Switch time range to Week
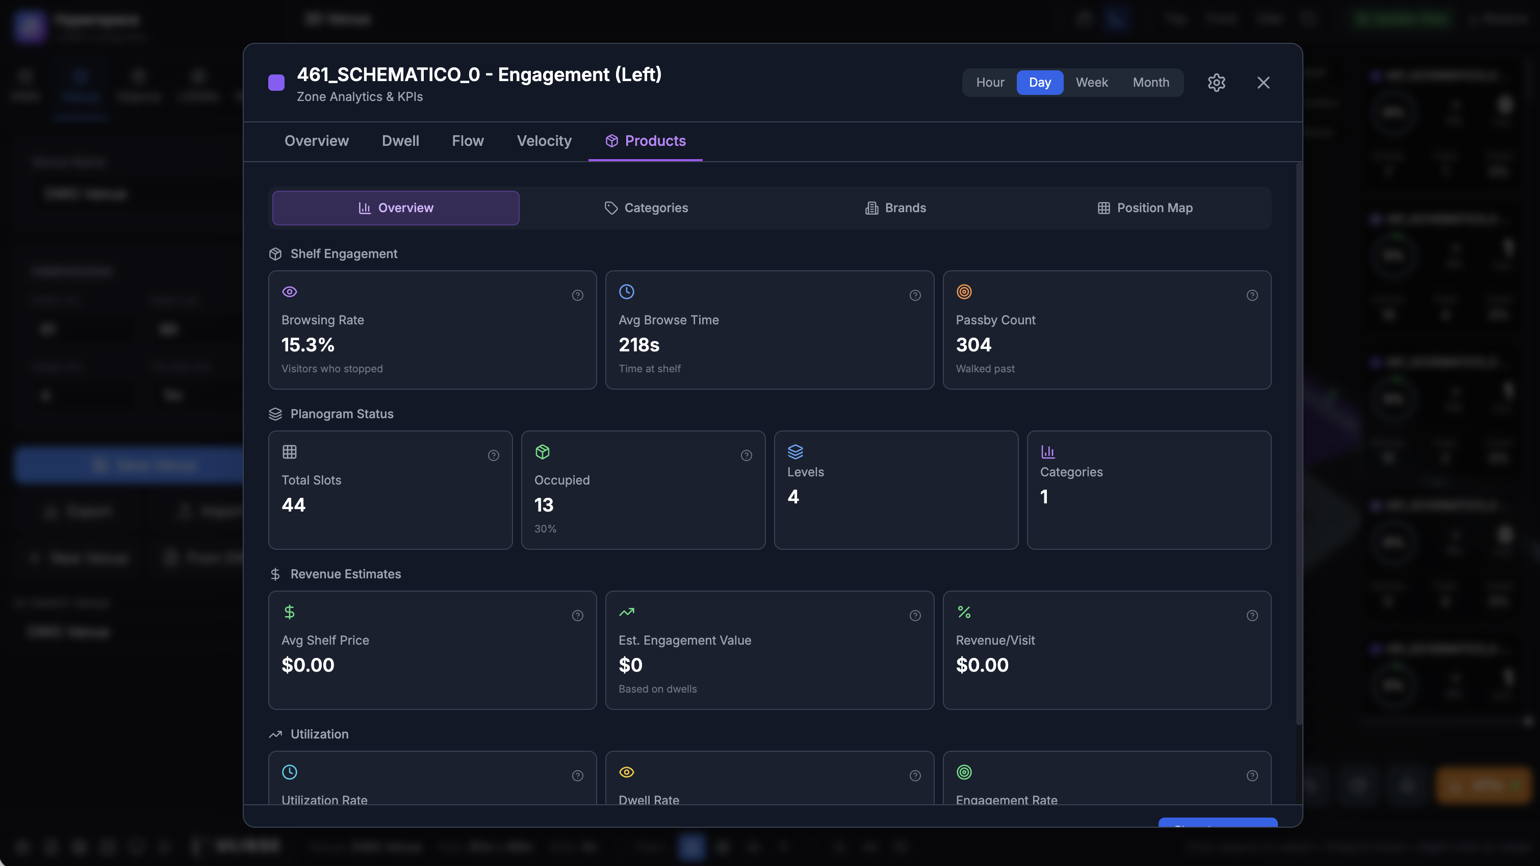Image resolution: width=1540 pixels, height=866 pixels. pyautogui.click(x=1092, y=83)
